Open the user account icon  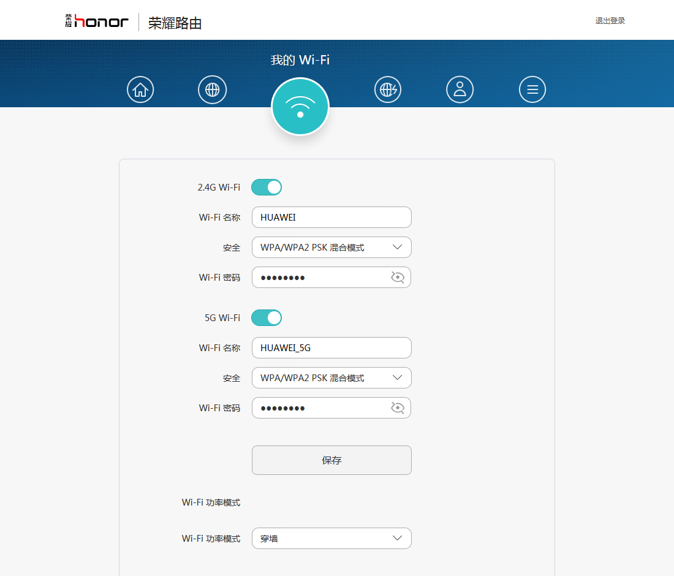[460, 89]
